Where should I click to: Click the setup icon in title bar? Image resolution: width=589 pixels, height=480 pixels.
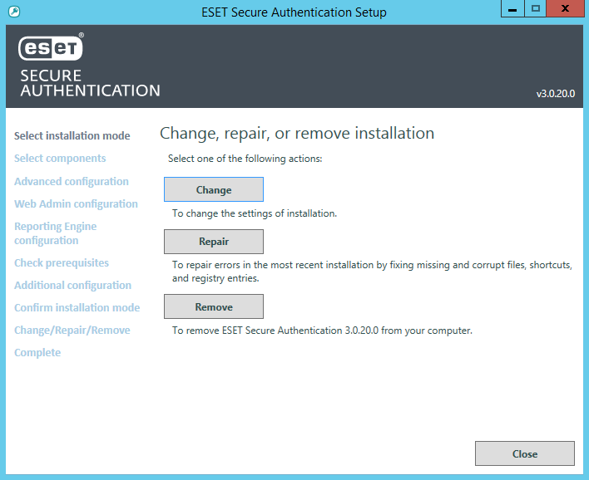pyautogui.click(x=13, y=12)
